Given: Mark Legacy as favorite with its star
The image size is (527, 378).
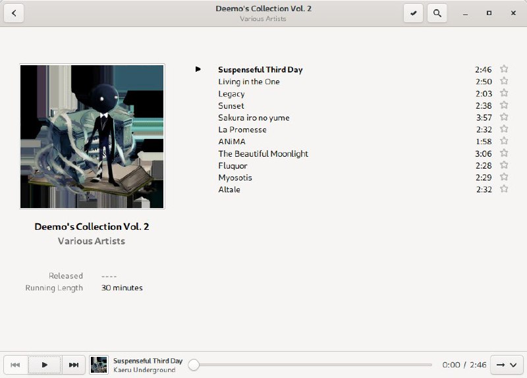Looking at the screenshot, I should pyautogui.click(x=504, y=93).
